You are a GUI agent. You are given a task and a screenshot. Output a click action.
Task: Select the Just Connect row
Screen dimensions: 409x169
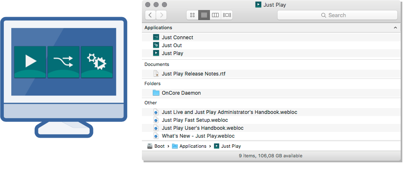point(271,37)
